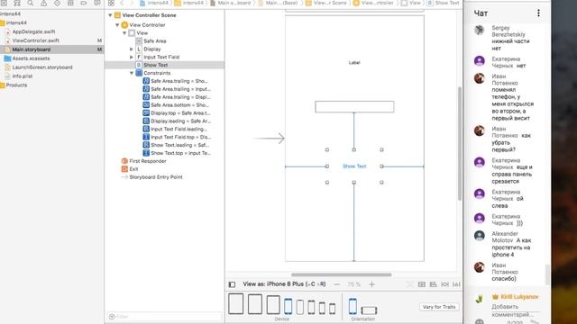
Task: Click the Add New Constraints icon
Action: point(444,284)
